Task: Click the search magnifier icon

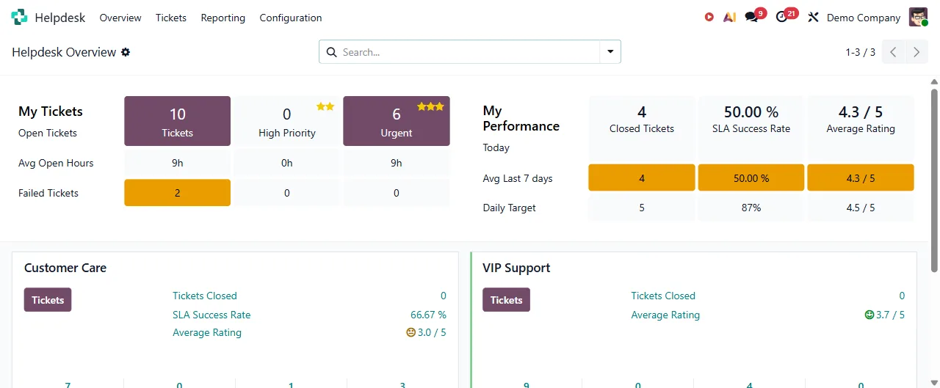Action: pos(331,52)
